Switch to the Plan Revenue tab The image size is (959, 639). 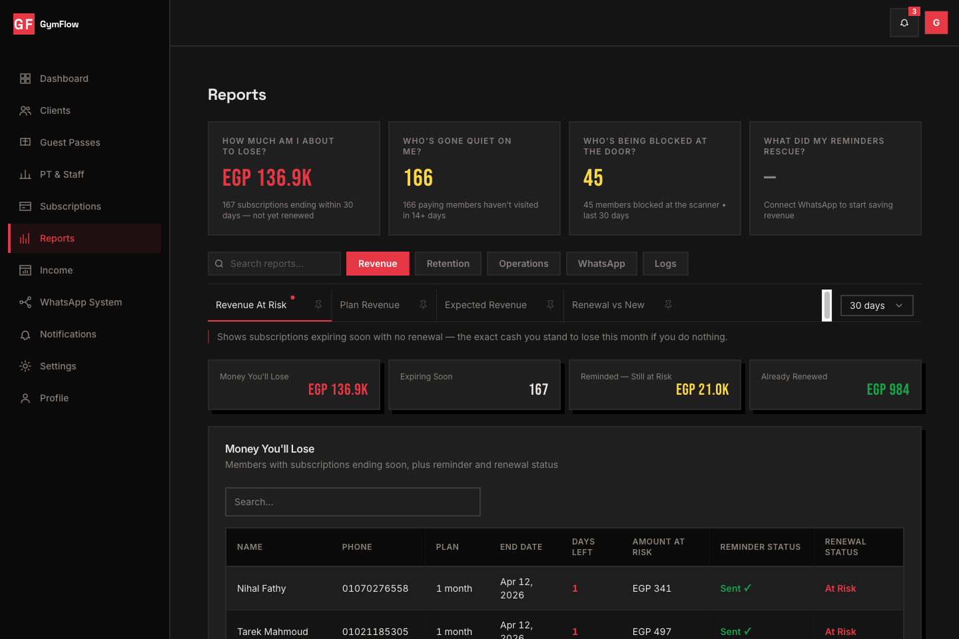(370, 305)
